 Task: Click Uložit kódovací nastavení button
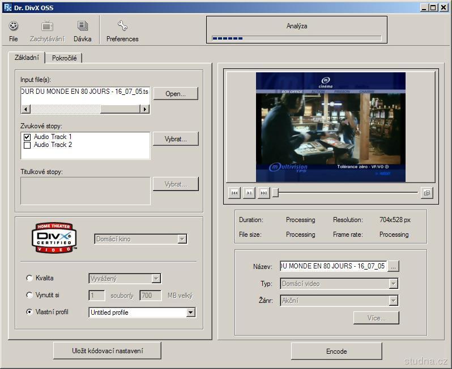(x=107, y=351)
